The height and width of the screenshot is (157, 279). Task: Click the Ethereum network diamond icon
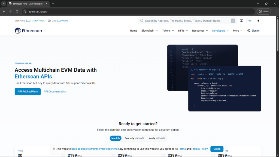[x=258, y=21]
